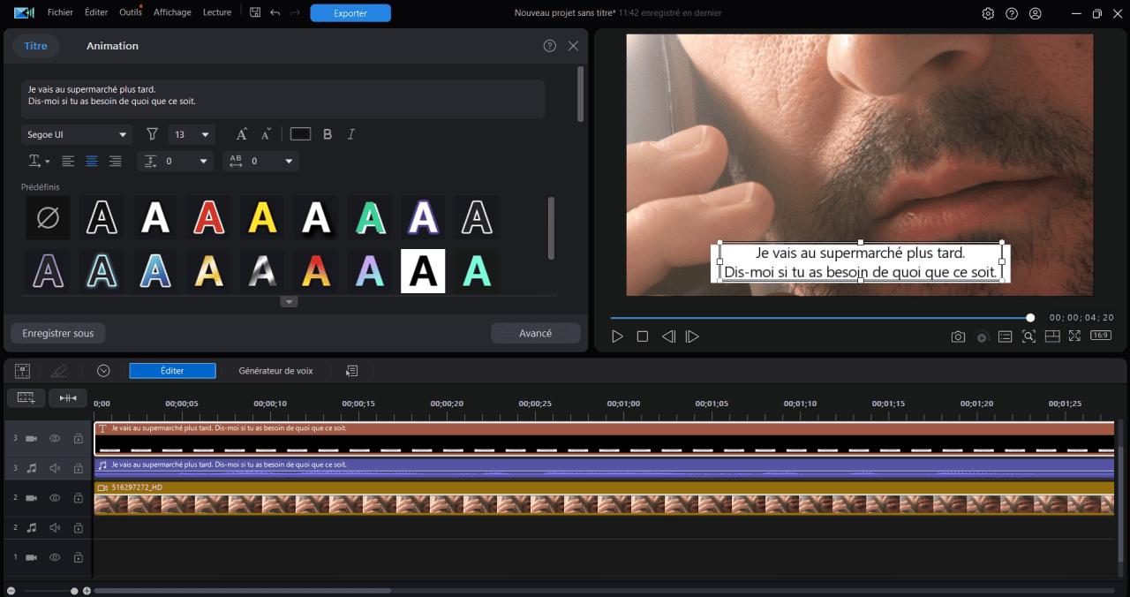The width and height of the screenshot is (1130, 597).
Task: Take a snapshot of the preview frame
Action: coord(959,336)
